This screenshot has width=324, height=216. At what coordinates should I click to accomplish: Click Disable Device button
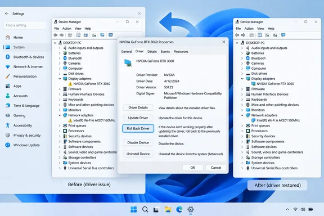click(138, 143)
